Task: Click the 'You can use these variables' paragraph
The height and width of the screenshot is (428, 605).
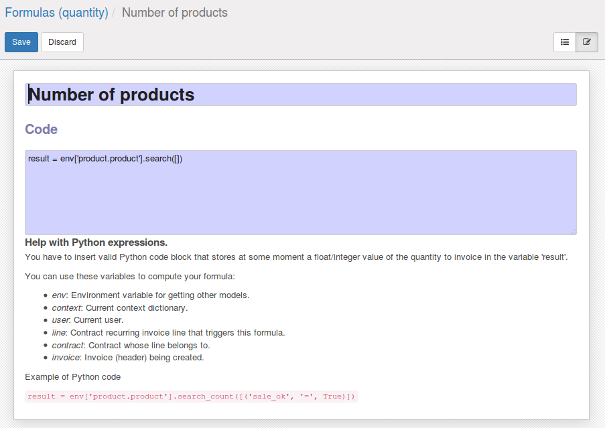Action: point(130,277)
